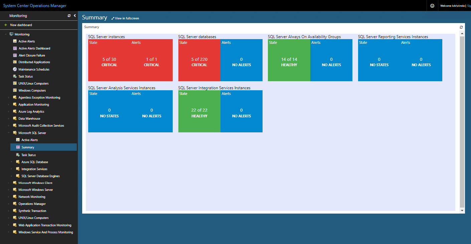471x244 pixels.
Task: Collapse the Monitoring sidebar with chevron
Action: pos(75,15)
